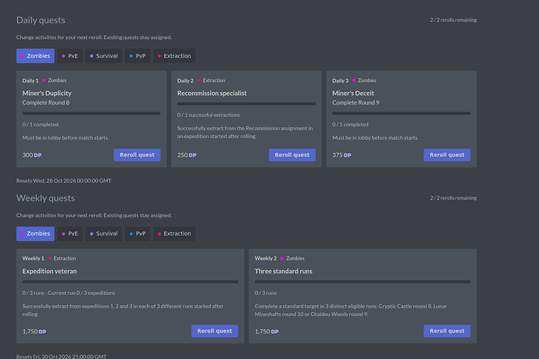
Task: Click the 'Miner's Deceit' quest title
Action: pyautogui.click(x=353, y=93)
